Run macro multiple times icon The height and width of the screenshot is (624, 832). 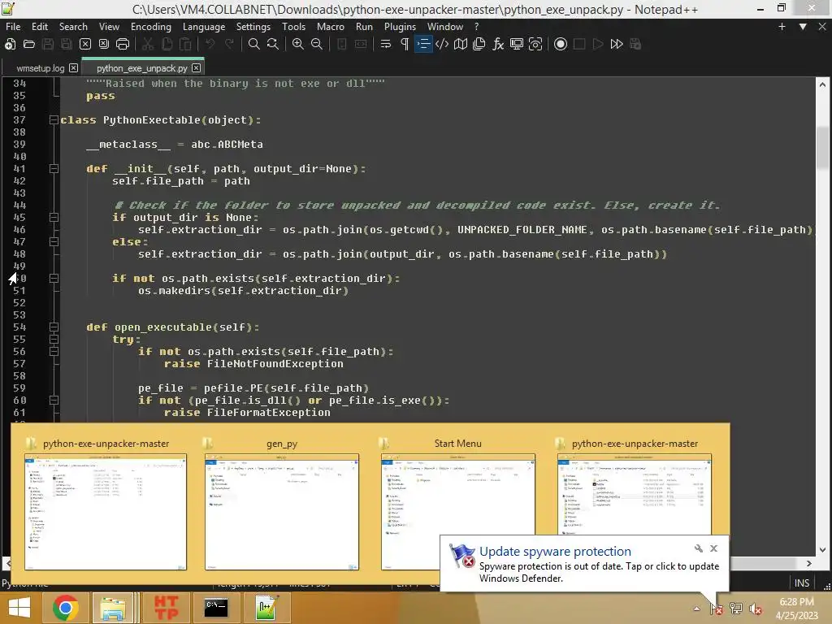tap(617, 44)
